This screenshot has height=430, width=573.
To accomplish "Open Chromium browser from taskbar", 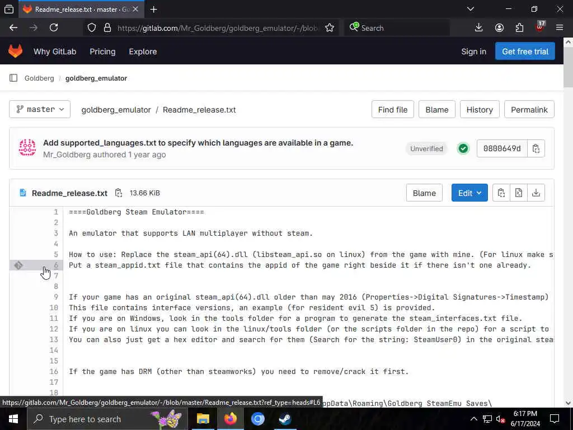I will 257,419.
